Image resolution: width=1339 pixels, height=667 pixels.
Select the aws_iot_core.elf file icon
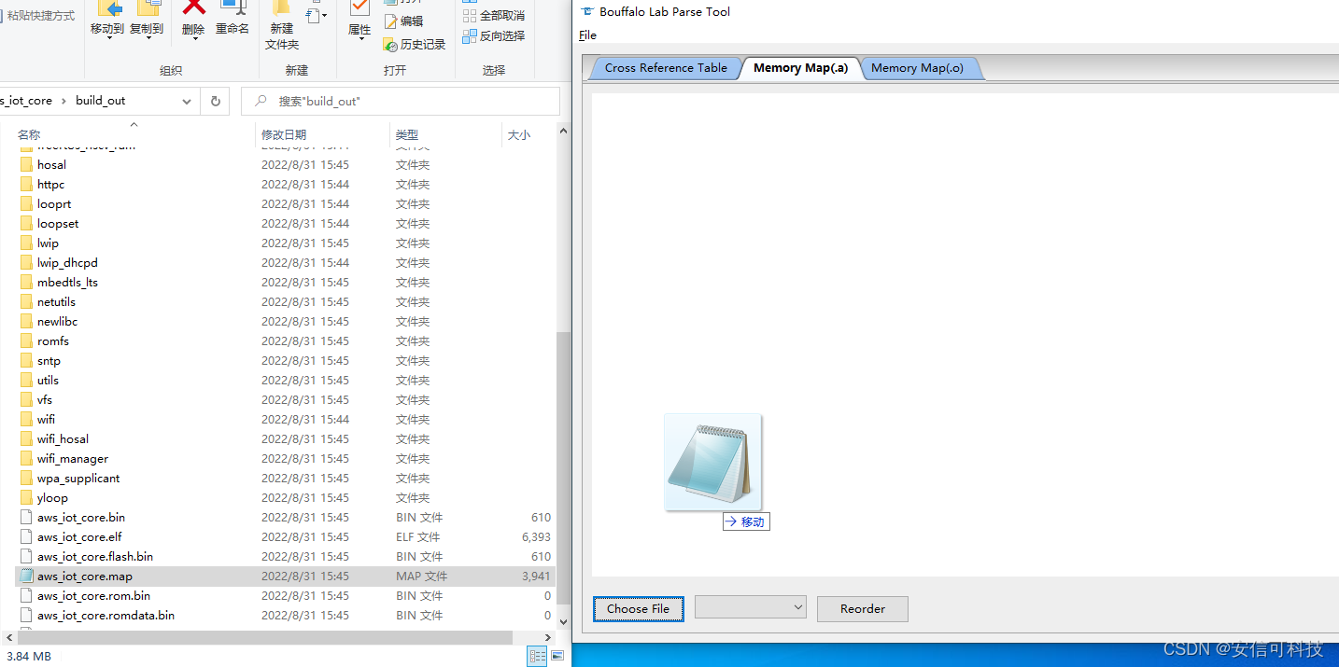coord(26,537)
